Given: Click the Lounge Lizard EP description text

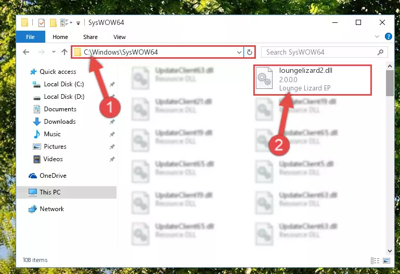Looking at the screenshot, I should (x=305, y=88).
